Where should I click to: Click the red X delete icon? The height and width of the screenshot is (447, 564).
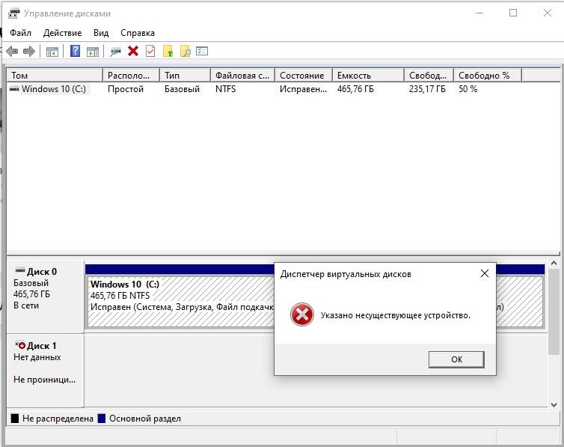[133, 51]
